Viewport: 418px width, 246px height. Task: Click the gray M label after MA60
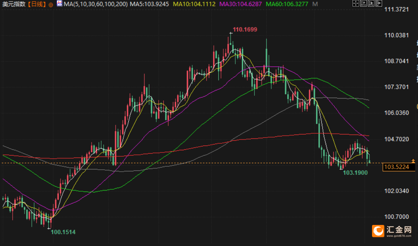coord(315,4)
